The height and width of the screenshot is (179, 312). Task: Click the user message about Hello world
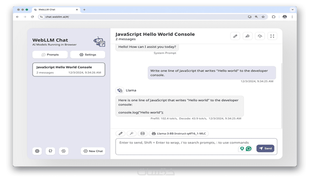(x=212, y=73)
